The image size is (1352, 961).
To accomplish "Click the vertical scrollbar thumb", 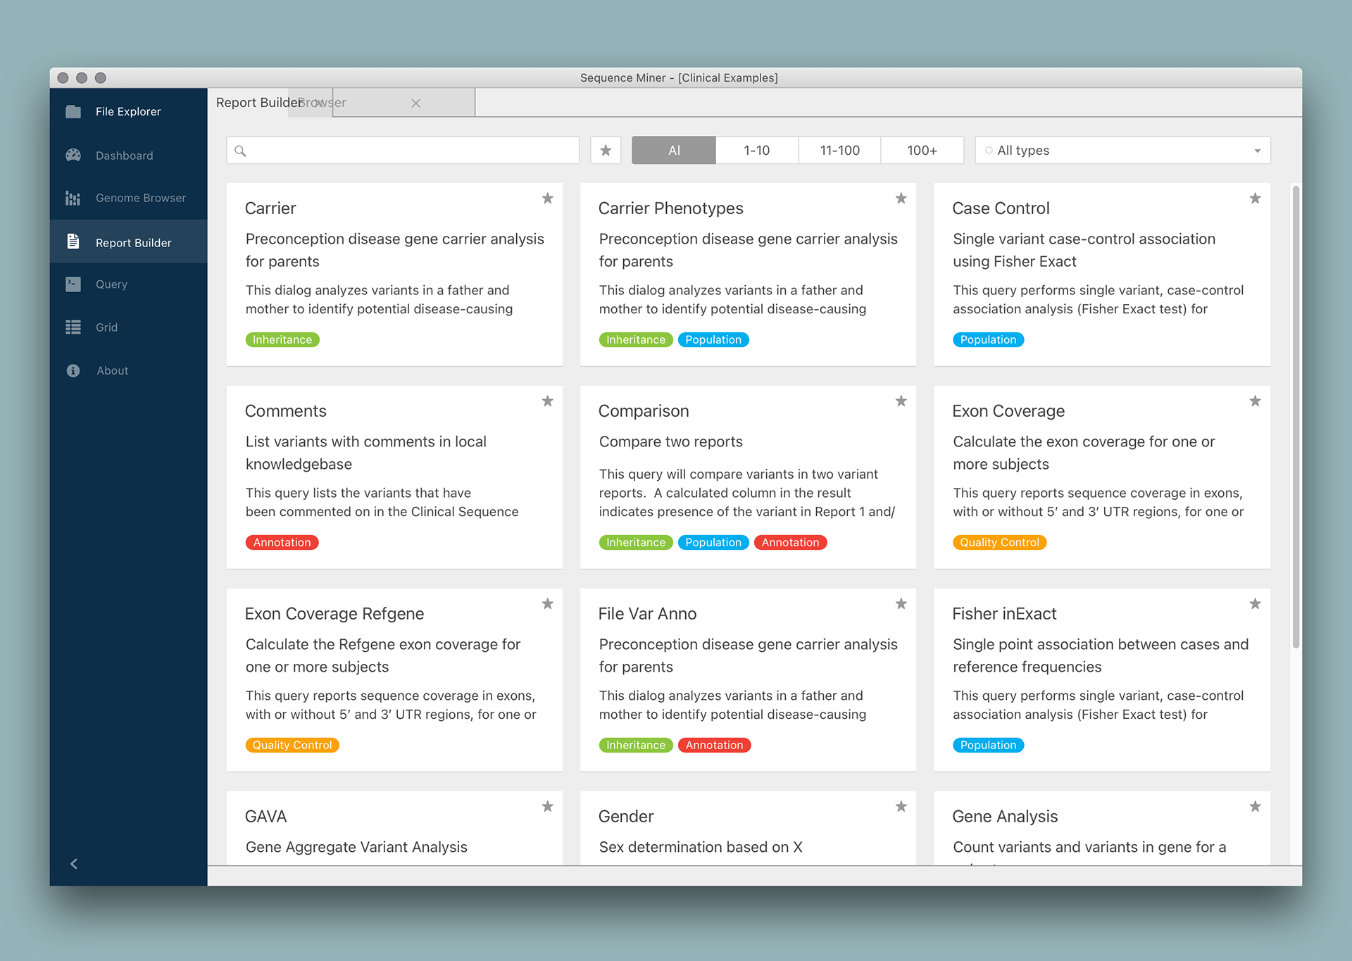I will (1296, 417).
